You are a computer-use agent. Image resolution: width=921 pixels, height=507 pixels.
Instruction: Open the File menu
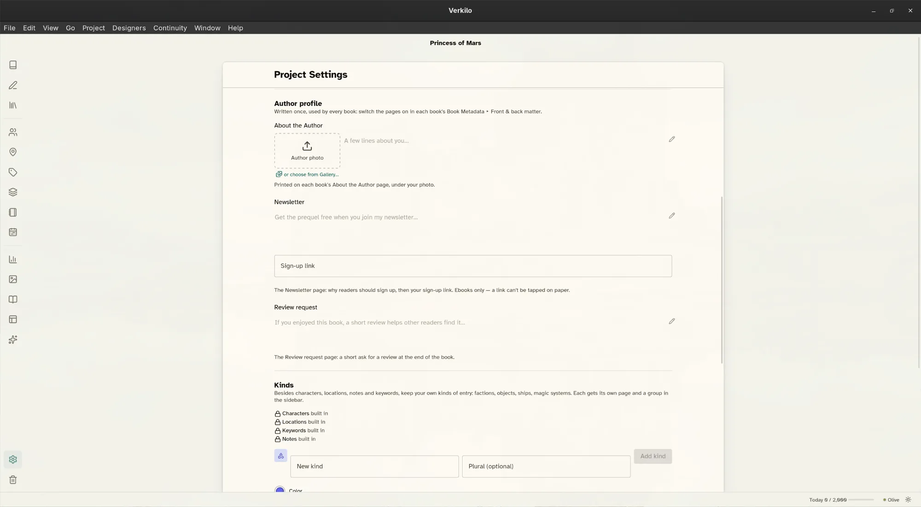coord(10,28)
